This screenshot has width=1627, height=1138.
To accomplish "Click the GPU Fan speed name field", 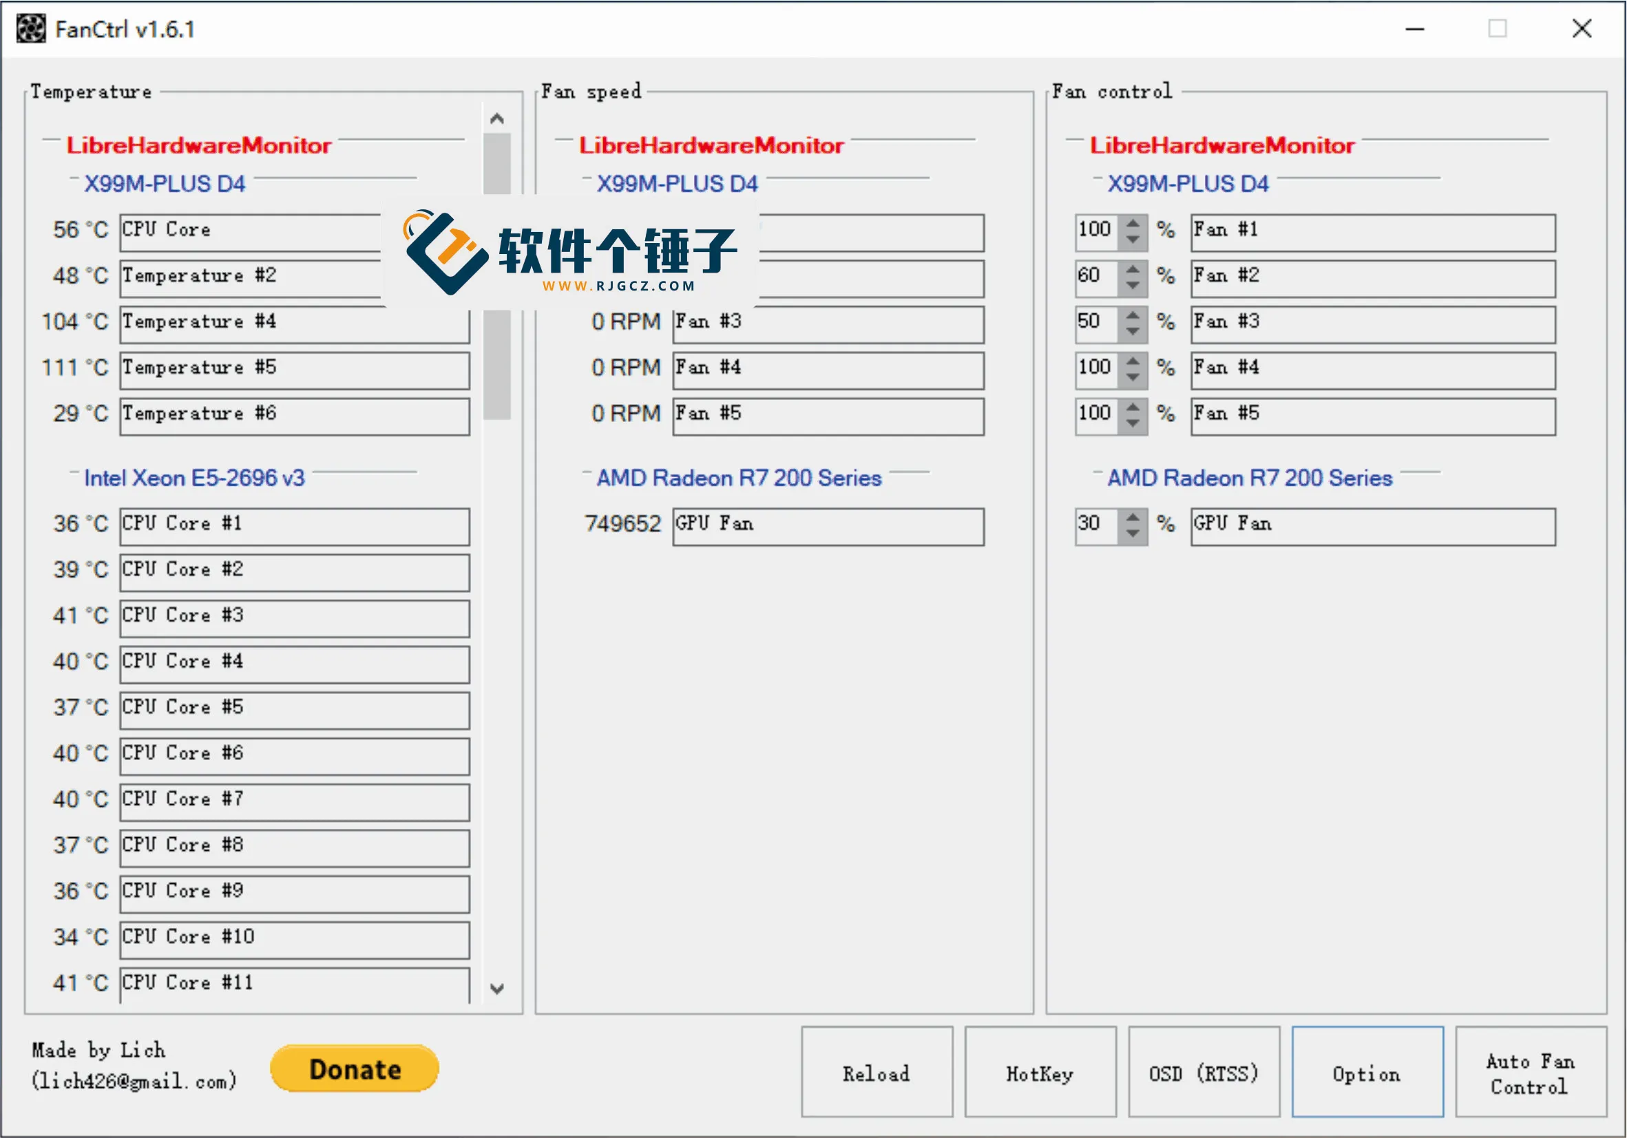I will 828,527.
